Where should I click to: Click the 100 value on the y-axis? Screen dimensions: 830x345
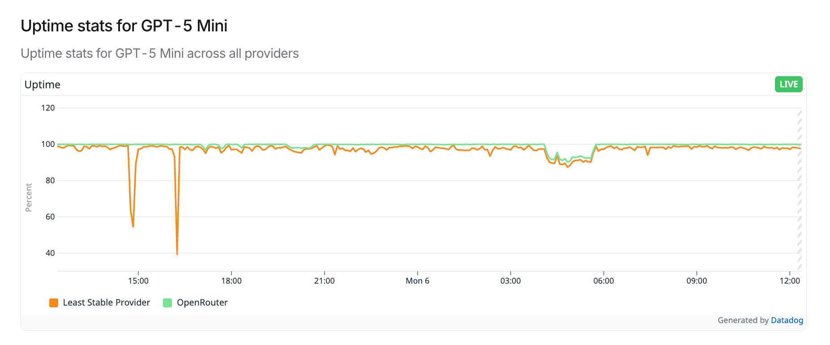[48, 144]
